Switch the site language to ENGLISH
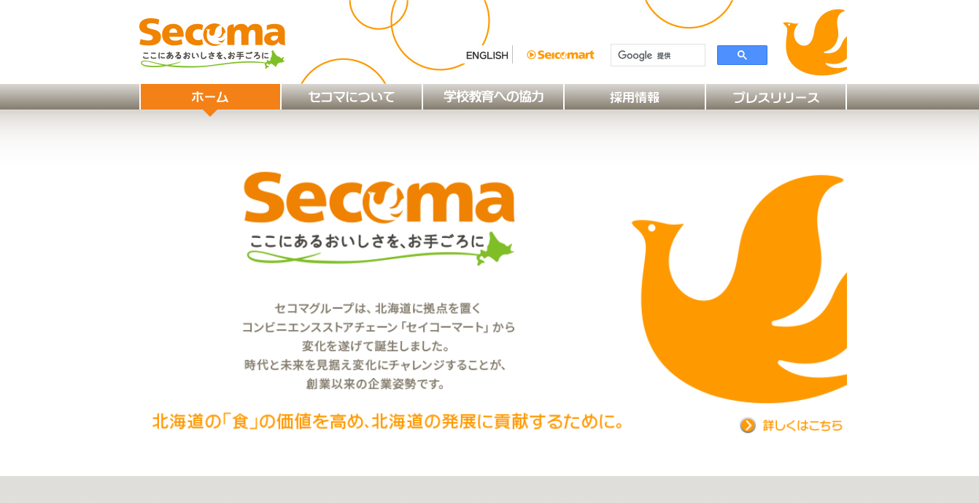This screenshot has height=503, width=979. [x=487, y=55]
